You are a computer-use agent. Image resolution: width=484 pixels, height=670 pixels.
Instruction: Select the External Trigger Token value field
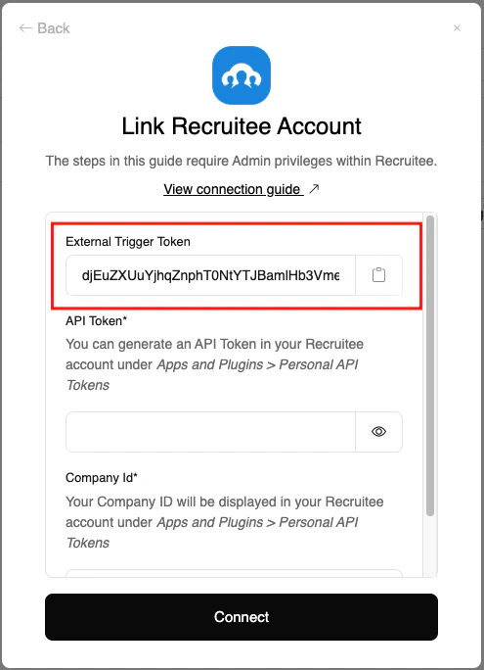(210, 275)
